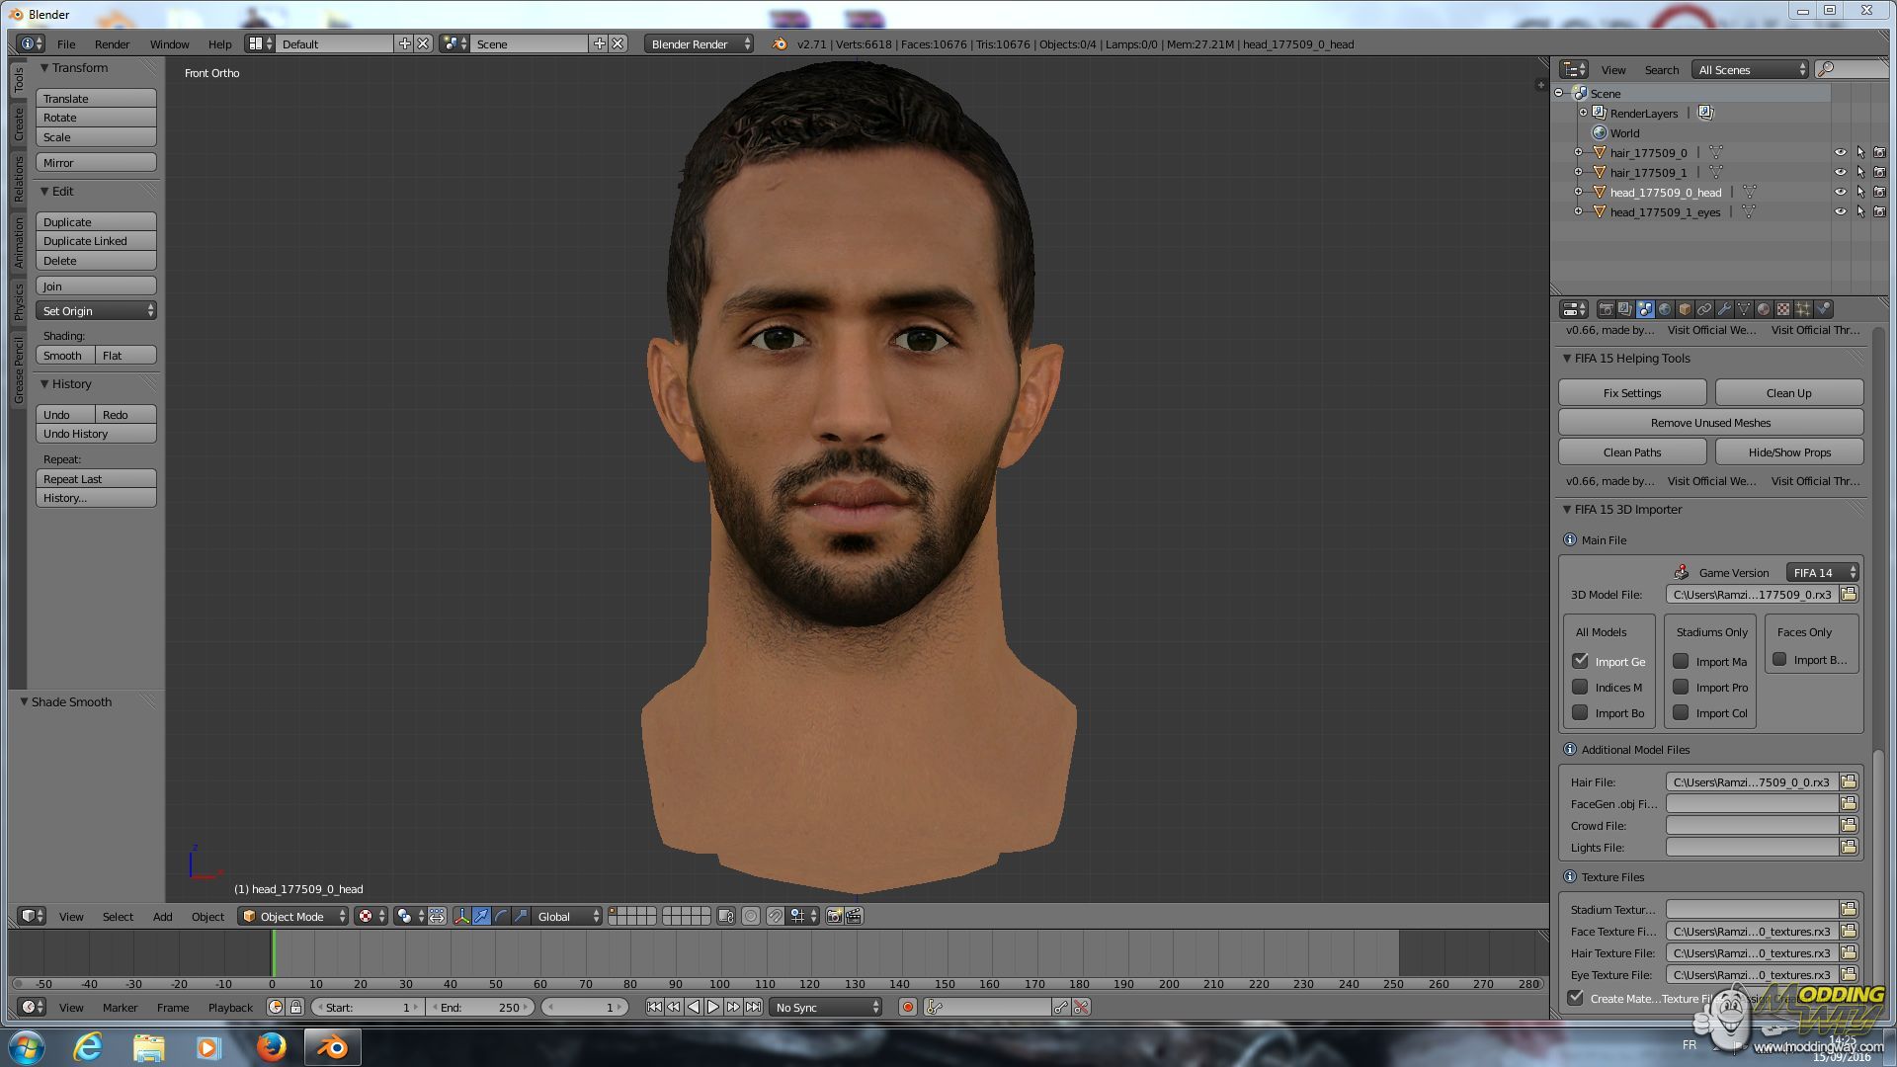Open the Modifiers wrench properties tab

click(1724, 309)
